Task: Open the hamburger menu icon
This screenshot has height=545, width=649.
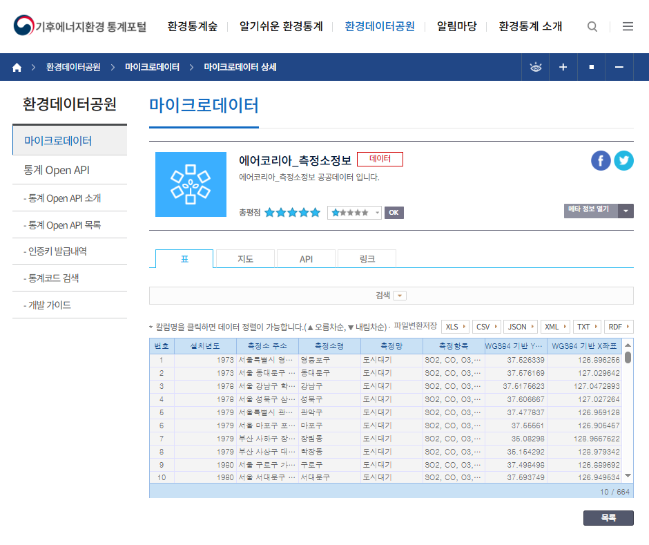Action: coord(628,26)
